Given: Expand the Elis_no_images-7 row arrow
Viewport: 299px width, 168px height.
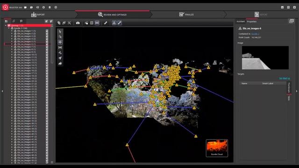Looking at the screenshot, I should point(12,47).
